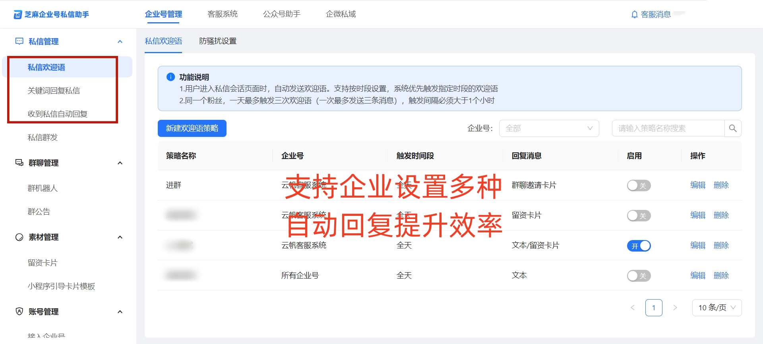Click the 功能说明 info icon
763x344 pixels.
pos(170,77)
